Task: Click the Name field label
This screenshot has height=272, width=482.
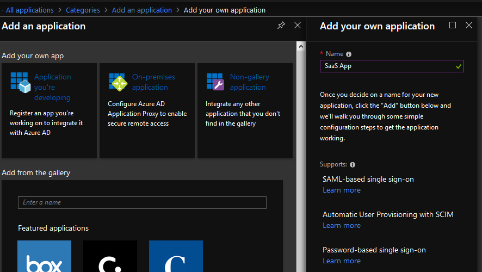Action: (335, 54)
